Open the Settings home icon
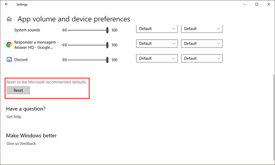This screenshot has width=275, height=165. 9,19
